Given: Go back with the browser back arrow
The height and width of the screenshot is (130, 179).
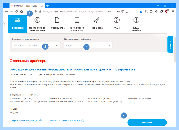Looking at the screenshot, I should [6, 12].
